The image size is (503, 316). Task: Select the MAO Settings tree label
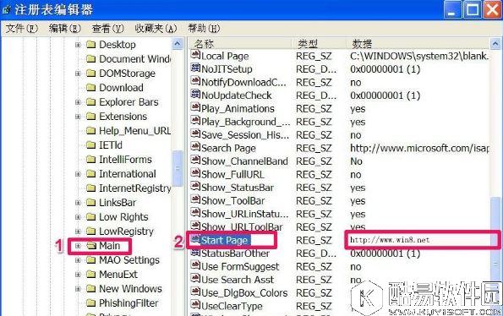[129, 260]
